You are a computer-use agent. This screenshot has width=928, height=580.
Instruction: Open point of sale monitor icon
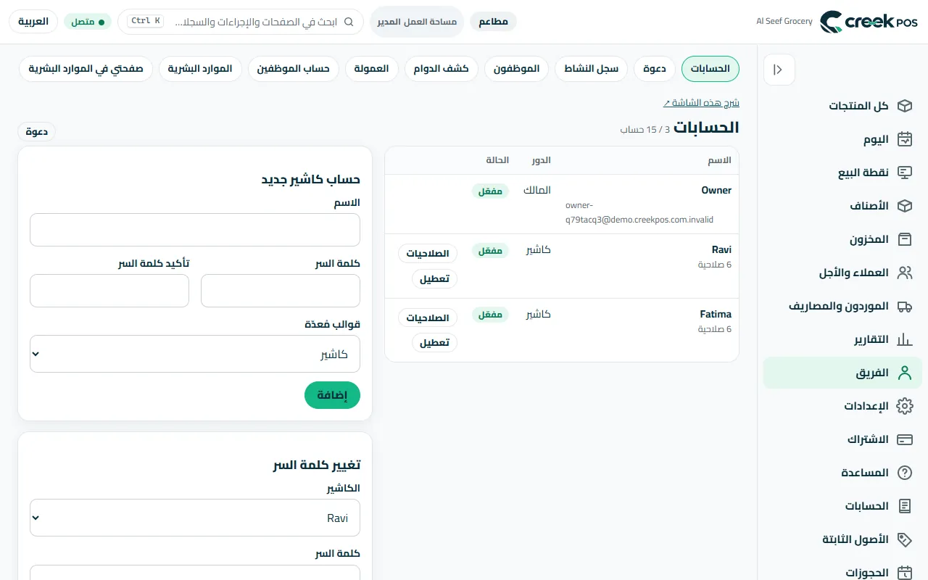click(x=904, y=173)
